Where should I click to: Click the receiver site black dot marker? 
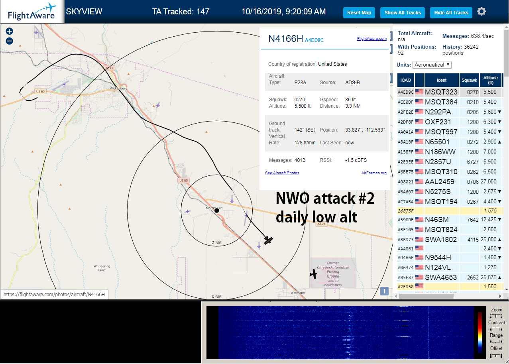(x=217, y=210)
